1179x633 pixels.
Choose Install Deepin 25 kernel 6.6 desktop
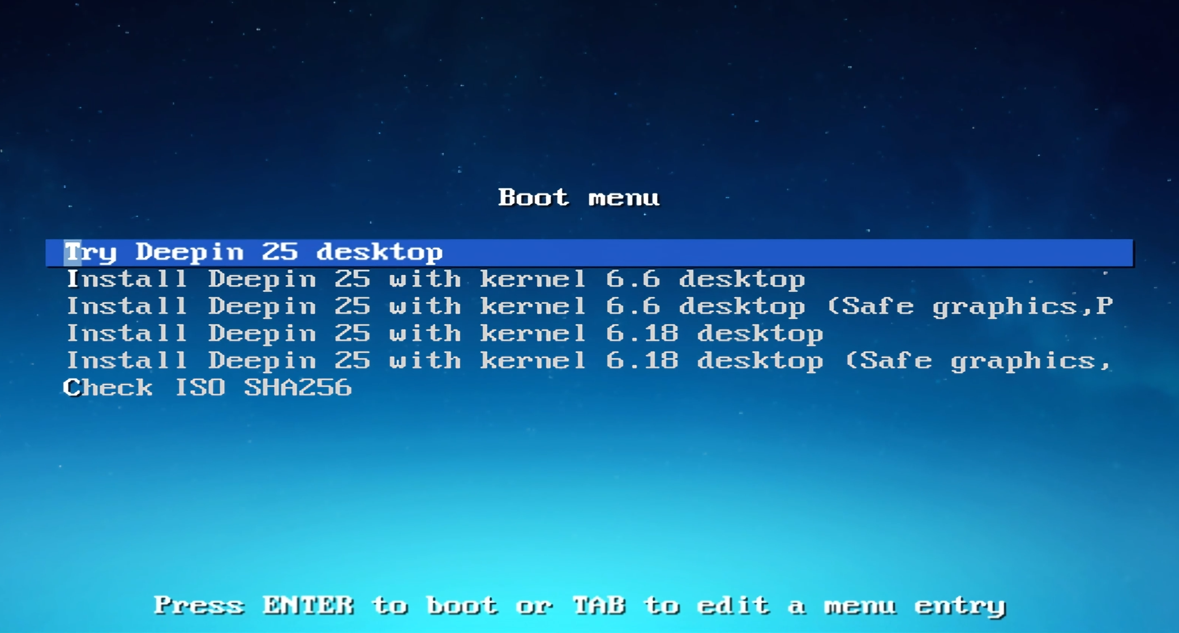(435, 279)
